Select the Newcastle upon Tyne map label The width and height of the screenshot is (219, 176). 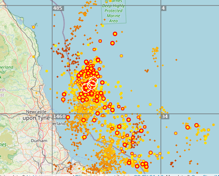click(36, 115)
